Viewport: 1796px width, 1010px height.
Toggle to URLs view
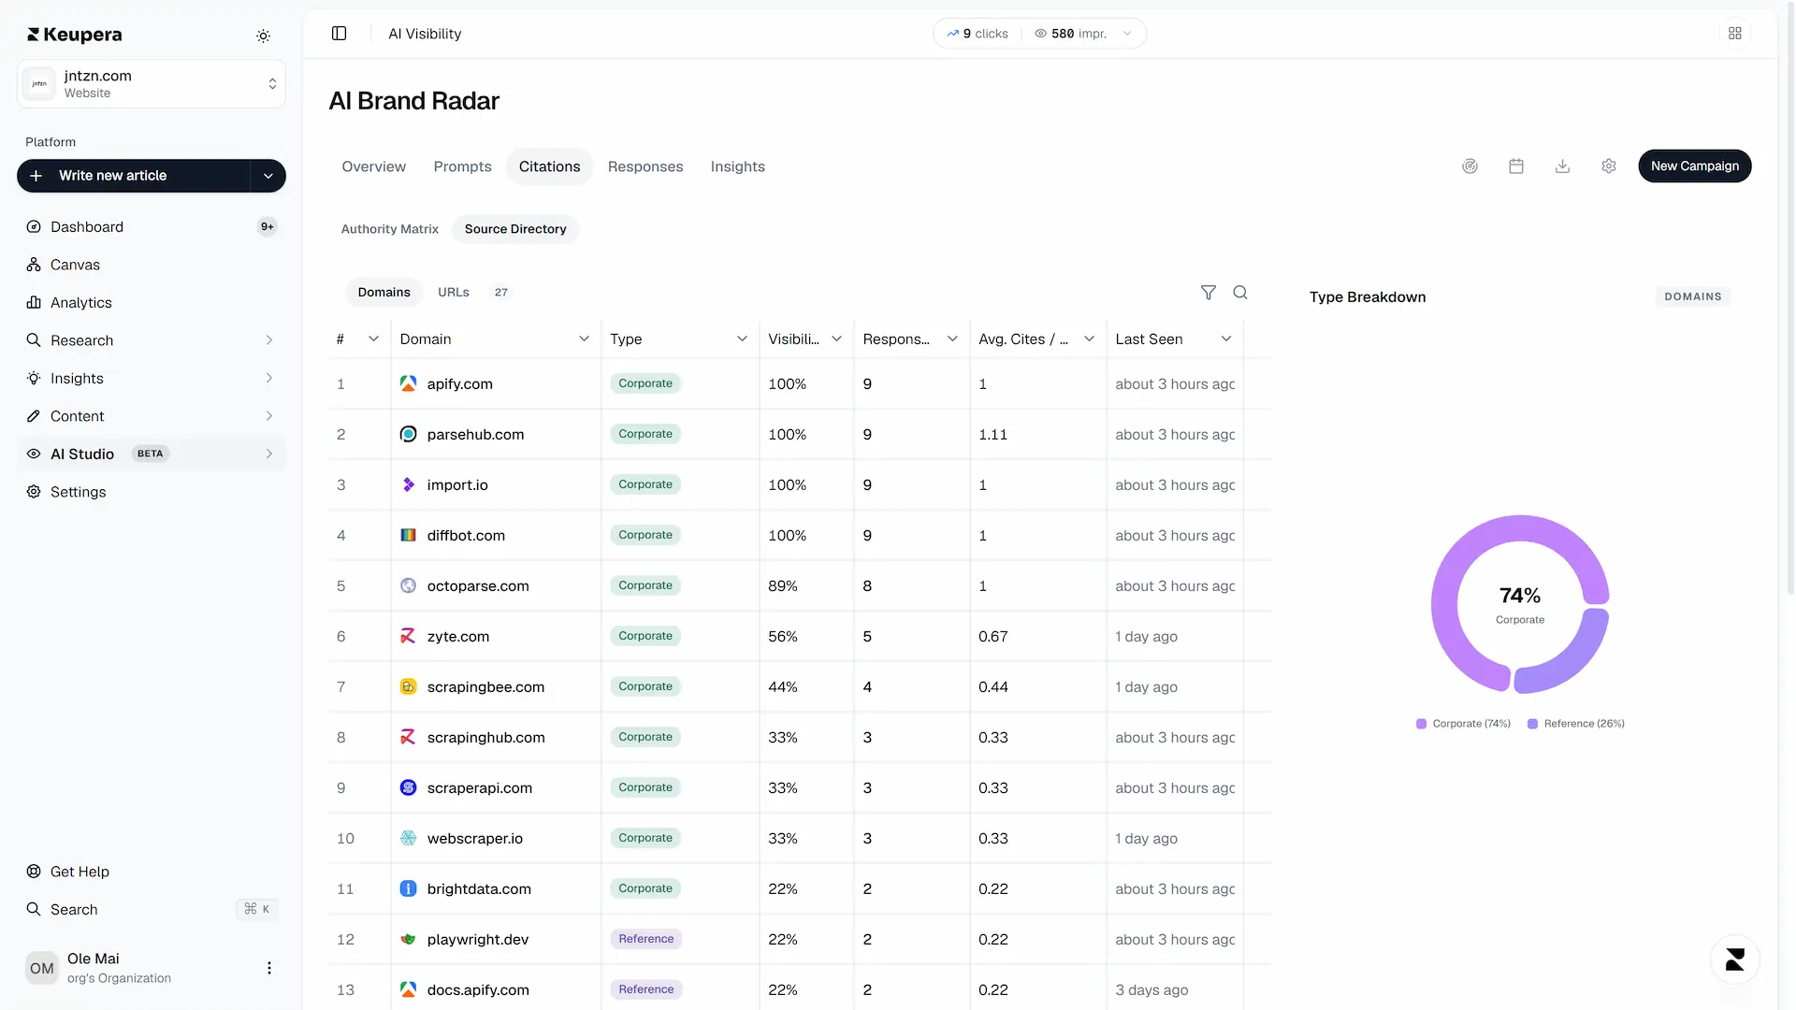[454, 293]
